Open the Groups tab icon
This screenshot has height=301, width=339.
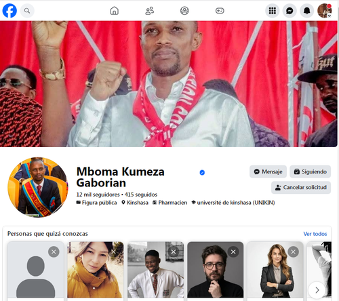coord(184,11)
